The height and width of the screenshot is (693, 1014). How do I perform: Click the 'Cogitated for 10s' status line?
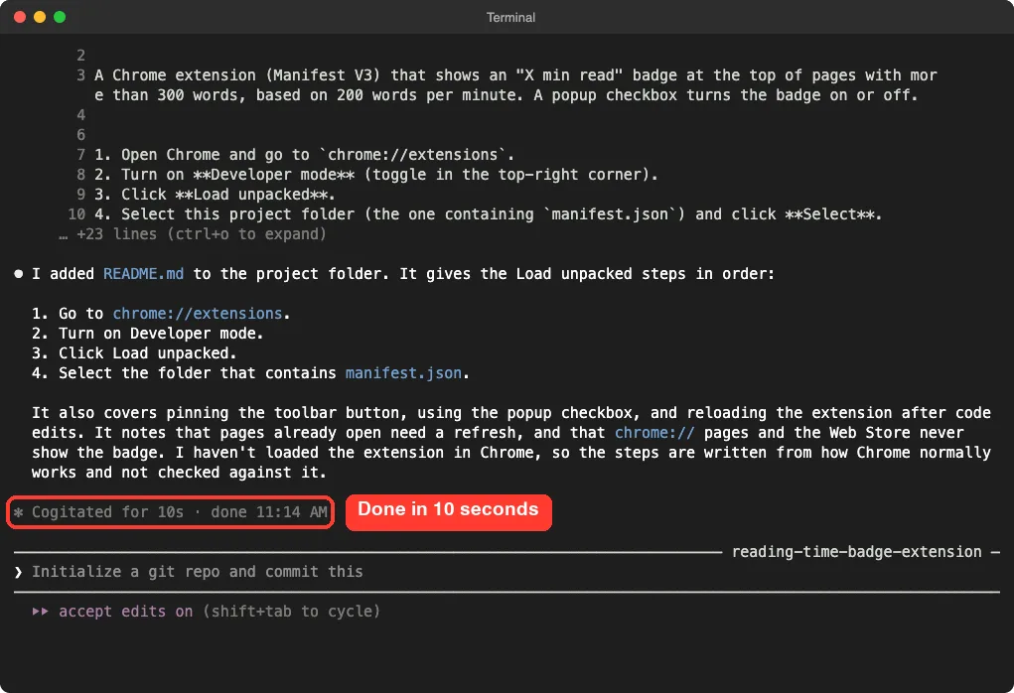(170, 512)
